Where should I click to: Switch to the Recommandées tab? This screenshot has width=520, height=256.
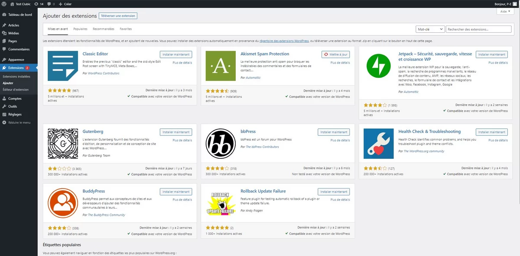click(x=104, y=29)
